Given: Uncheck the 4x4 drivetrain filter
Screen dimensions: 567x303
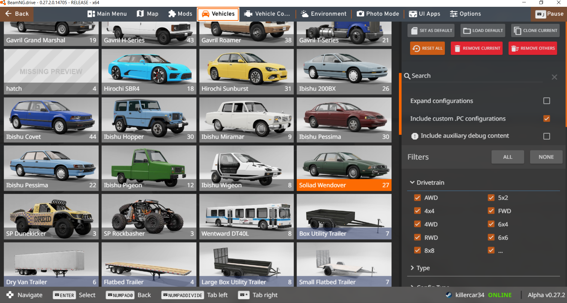Looking at the screenshot, I should pos(417,211).
